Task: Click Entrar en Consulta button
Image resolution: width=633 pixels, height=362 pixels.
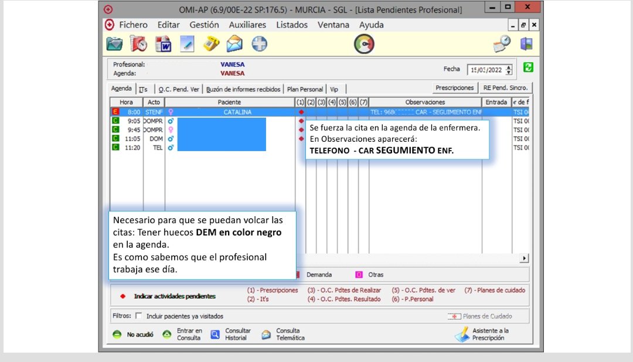Action: tap(182, 334)
